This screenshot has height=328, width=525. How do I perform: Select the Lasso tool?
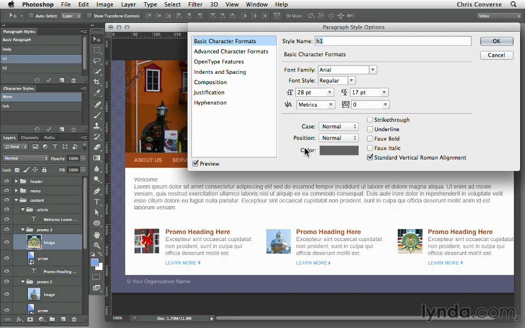point(97,61)
